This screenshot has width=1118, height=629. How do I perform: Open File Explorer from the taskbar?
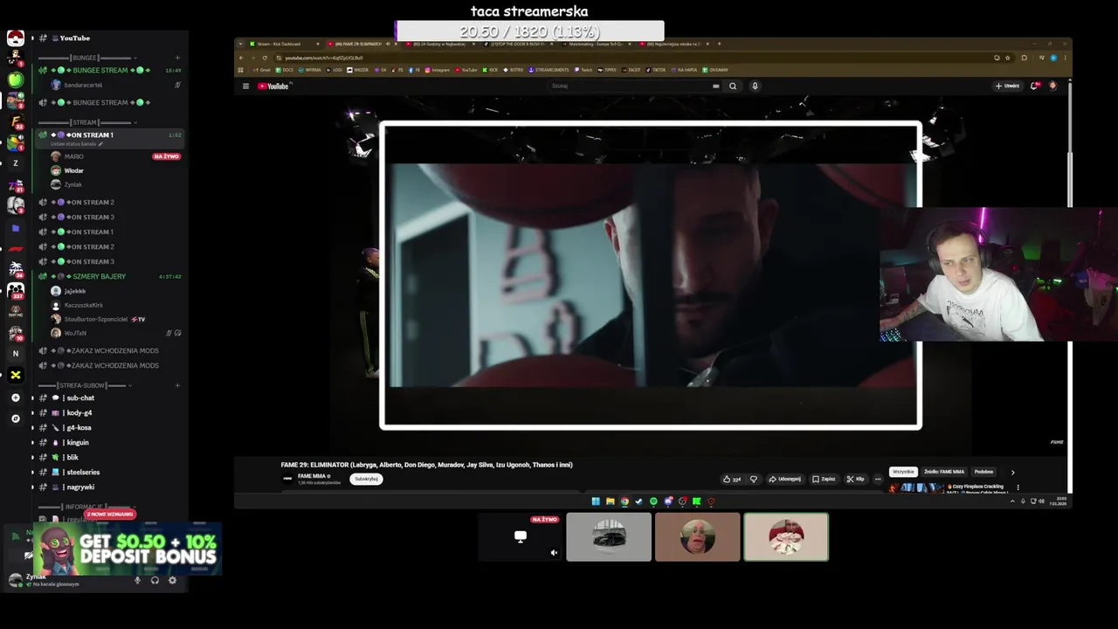pyautogui.click(x=610, y=501)
